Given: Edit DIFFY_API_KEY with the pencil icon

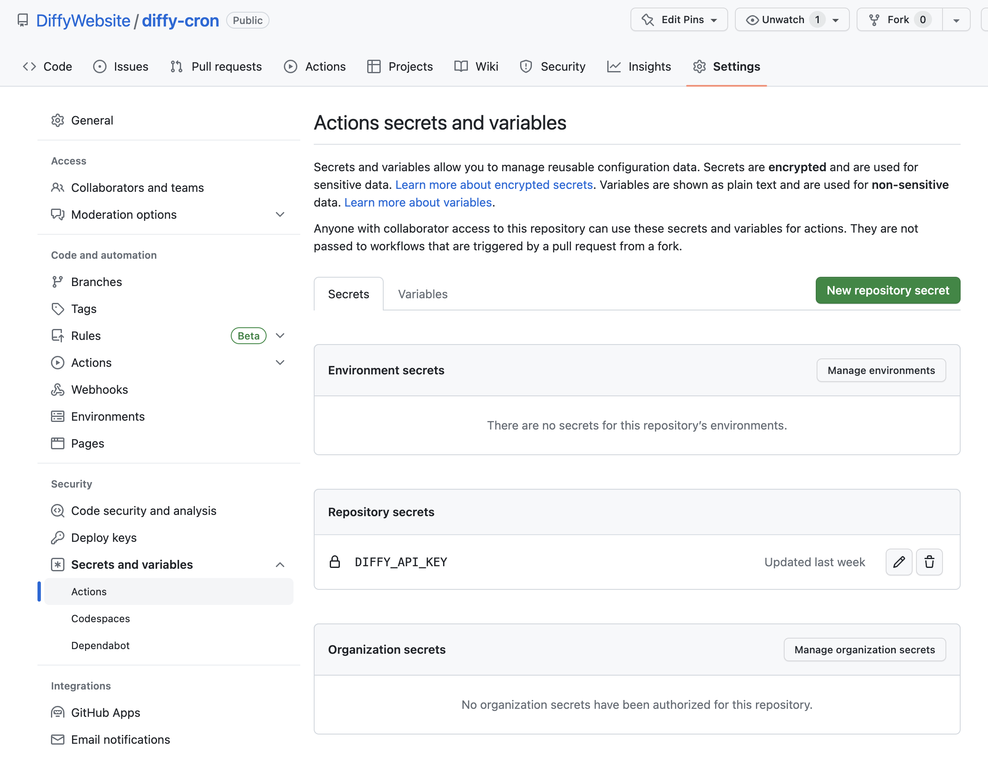Looking at the screenshot, I should pyautogui.click(x=899, y=562).
